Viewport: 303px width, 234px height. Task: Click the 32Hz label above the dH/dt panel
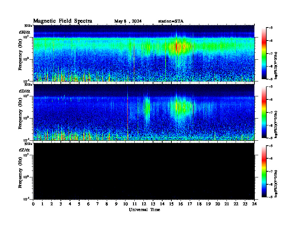[28, 26]
